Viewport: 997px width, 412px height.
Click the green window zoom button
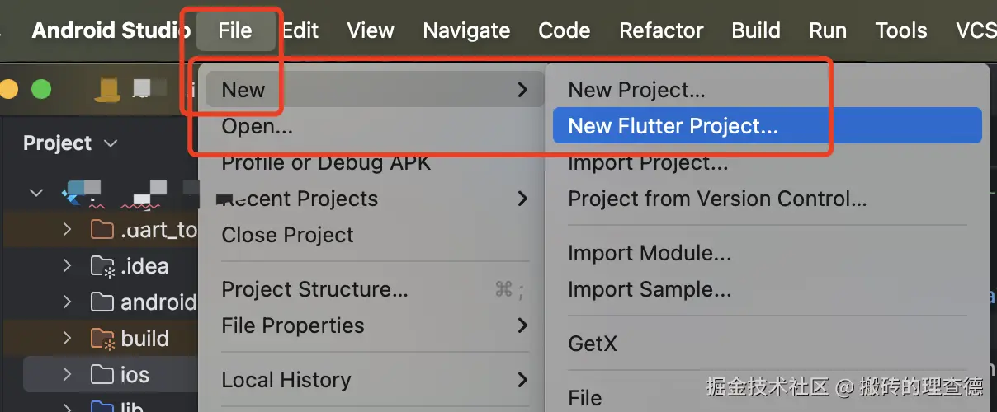point(40,89)
